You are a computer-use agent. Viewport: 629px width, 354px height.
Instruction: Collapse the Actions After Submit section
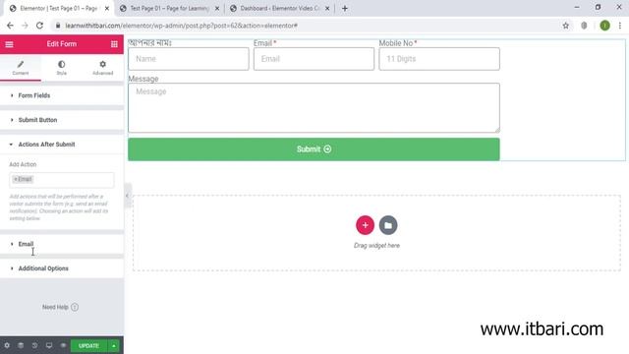pos(62,145)
